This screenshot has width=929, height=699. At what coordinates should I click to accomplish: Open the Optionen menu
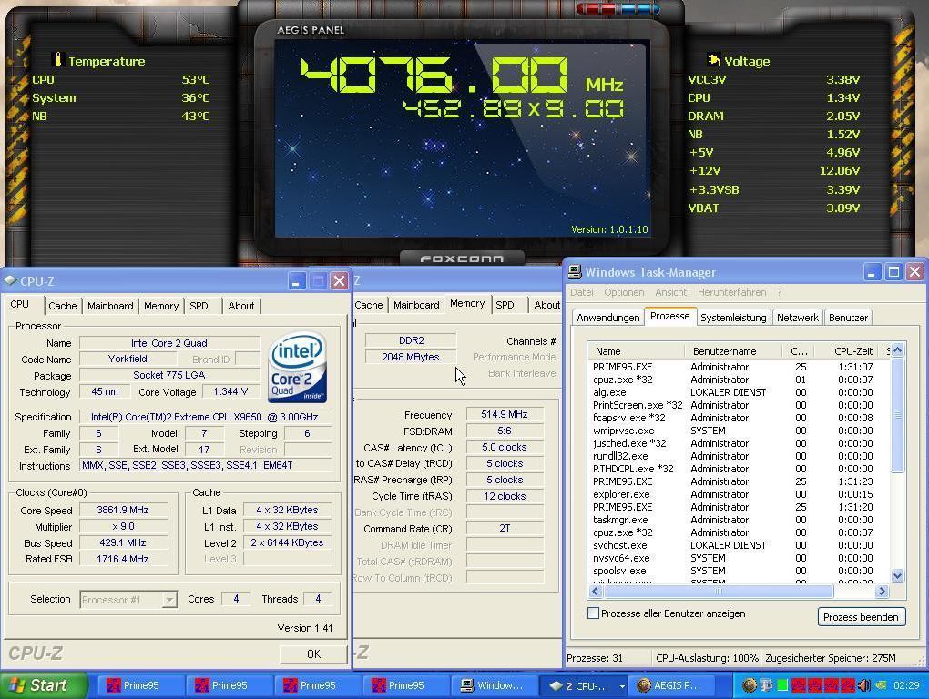coord(624,292)
